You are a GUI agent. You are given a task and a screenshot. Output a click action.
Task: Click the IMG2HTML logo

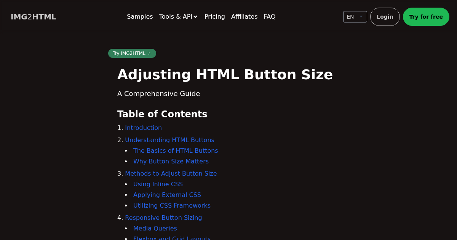click(x=34, y=17)
